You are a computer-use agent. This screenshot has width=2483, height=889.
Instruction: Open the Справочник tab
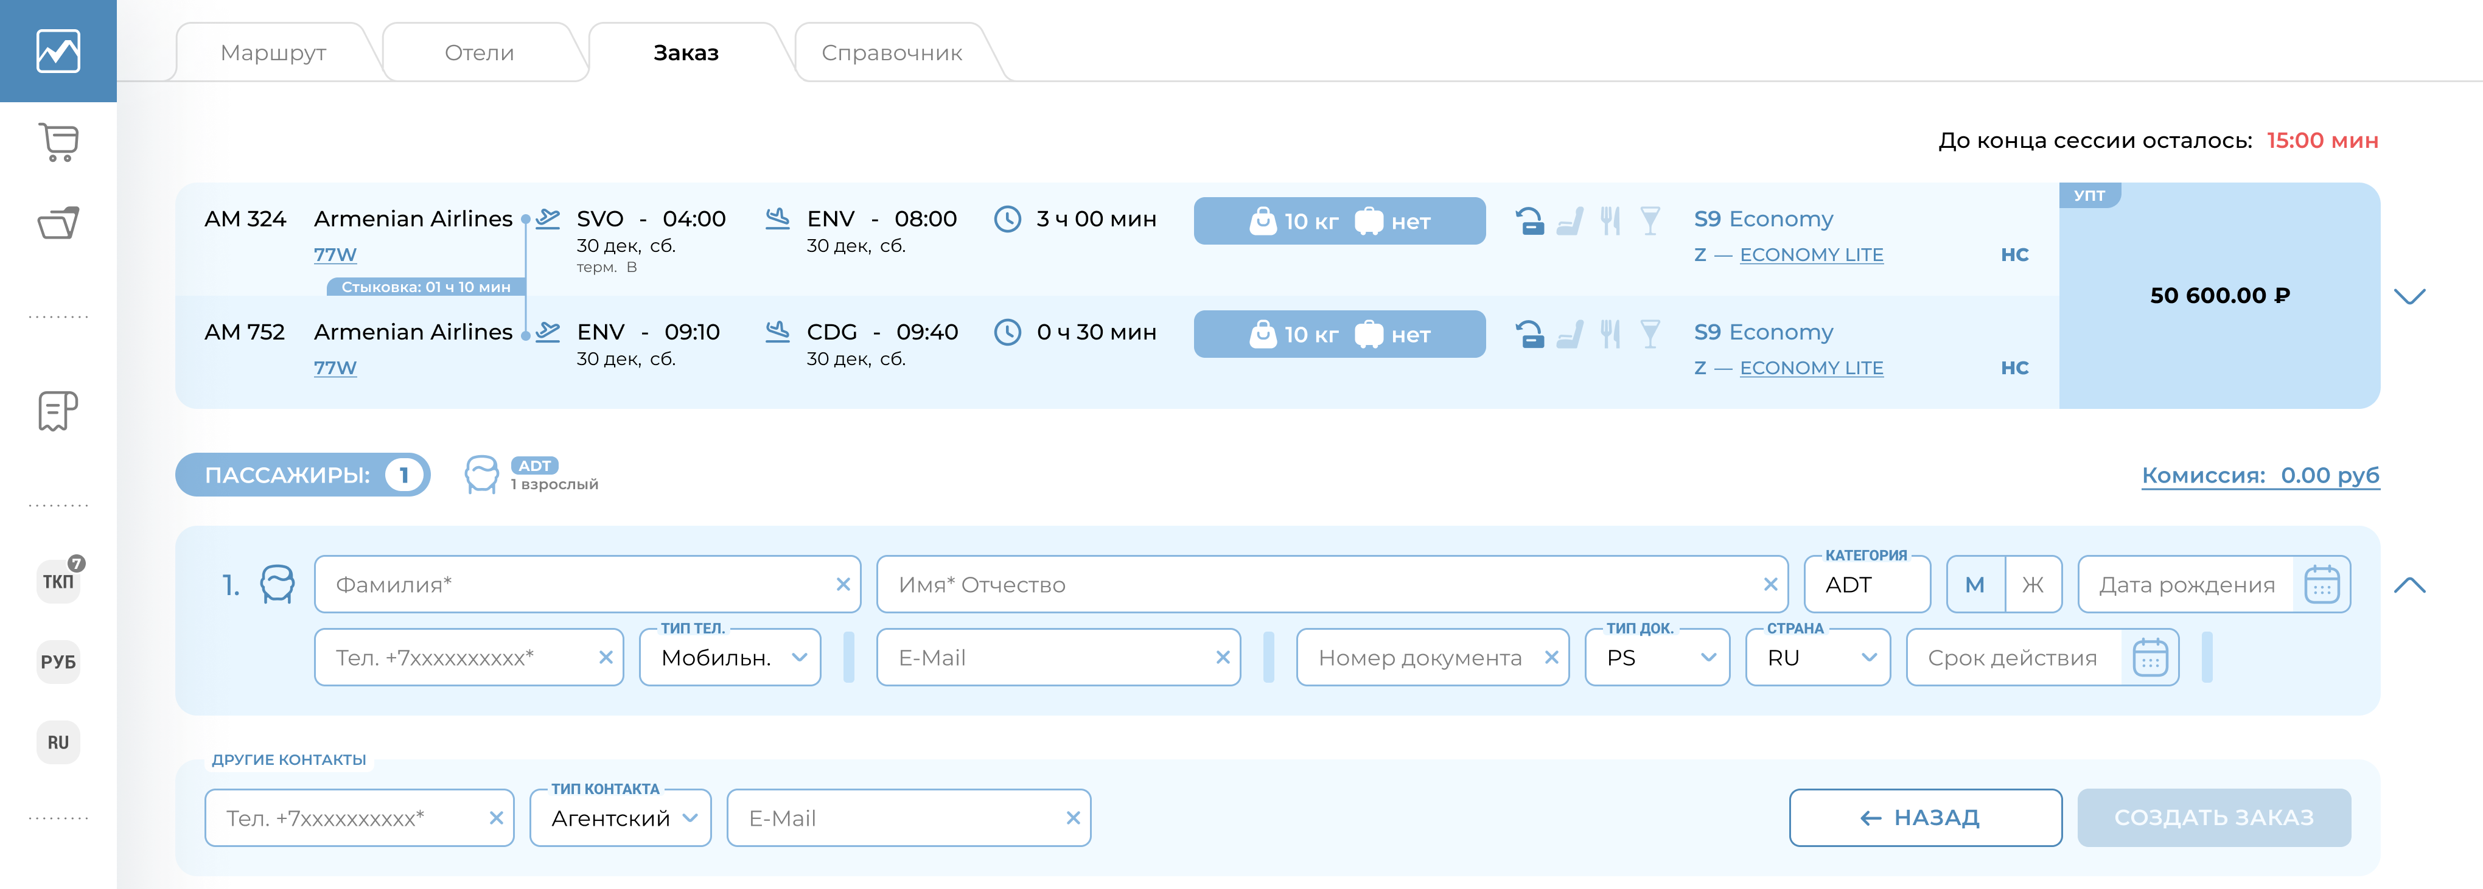tap(892, 53)
